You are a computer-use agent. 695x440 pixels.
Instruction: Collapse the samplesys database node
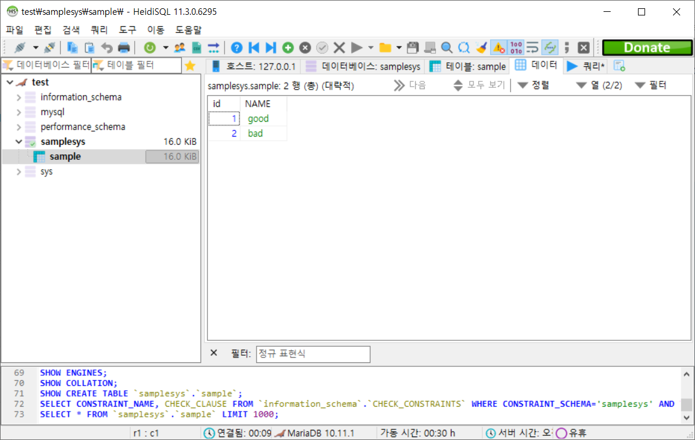(18, 142)
